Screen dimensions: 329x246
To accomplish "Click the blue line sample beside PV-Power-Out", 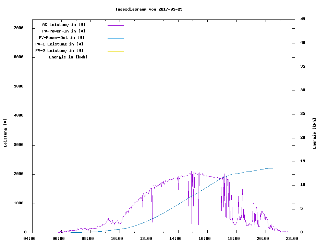I will pyautogui.click(x=115, y=38).
